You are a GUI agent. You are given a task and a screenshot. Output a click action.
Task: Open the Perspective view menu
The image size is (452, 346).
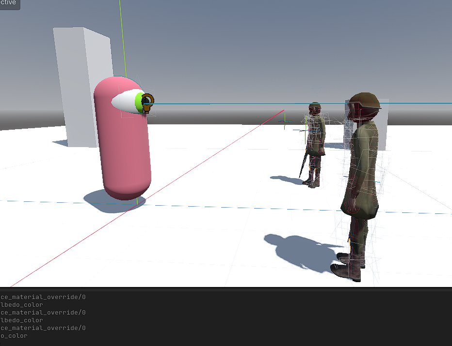[x=9, y=4]
